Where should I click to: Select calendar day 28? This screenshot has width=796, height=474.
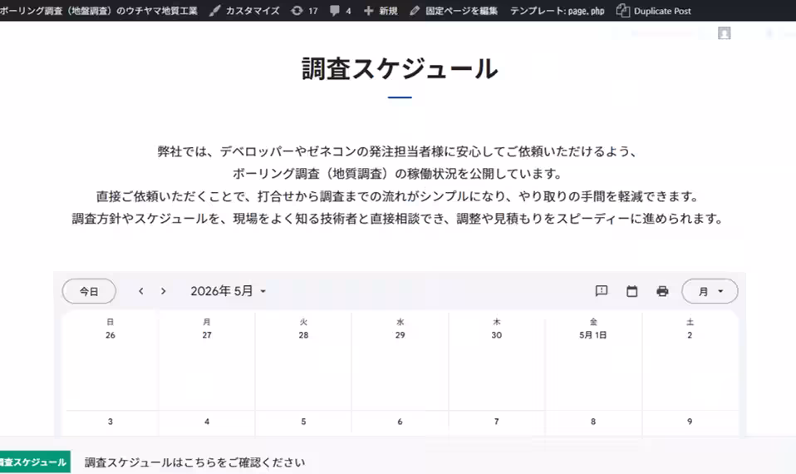[303, 335]
